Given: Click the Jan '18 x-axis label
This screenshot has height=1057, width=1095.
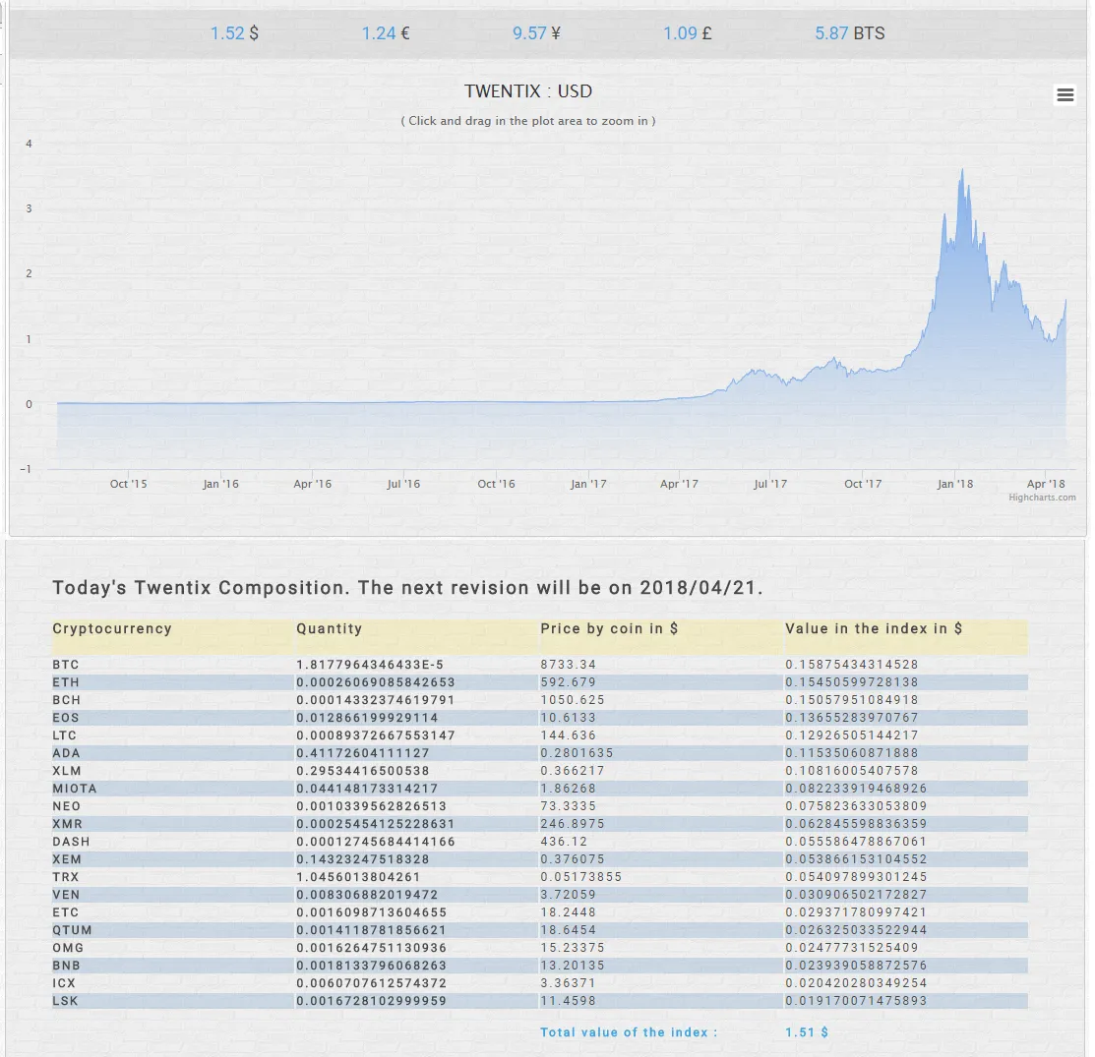Looking at the screenshot, I should [x=954, y=483].
